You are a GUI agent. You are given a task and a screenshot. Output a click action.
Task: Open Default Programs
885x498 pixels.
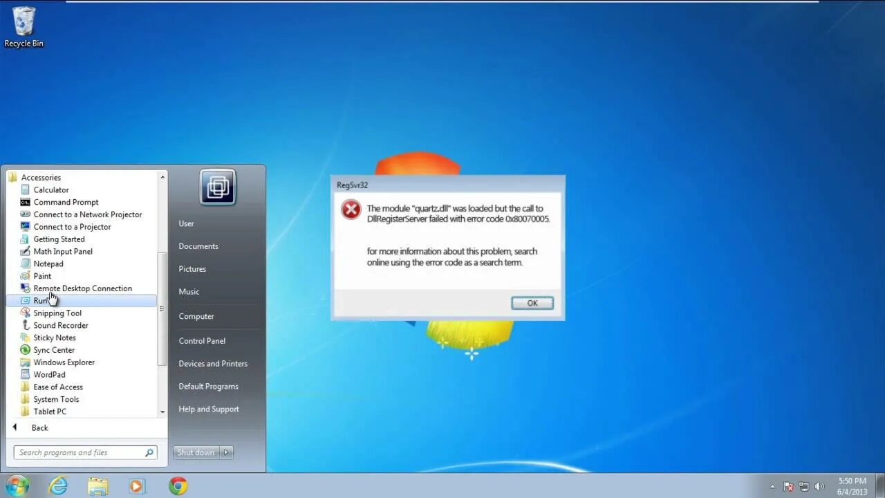[208, 387]
